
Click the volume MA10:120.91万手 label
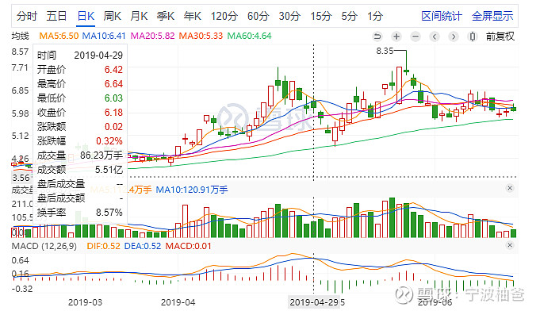pos(191,190)
